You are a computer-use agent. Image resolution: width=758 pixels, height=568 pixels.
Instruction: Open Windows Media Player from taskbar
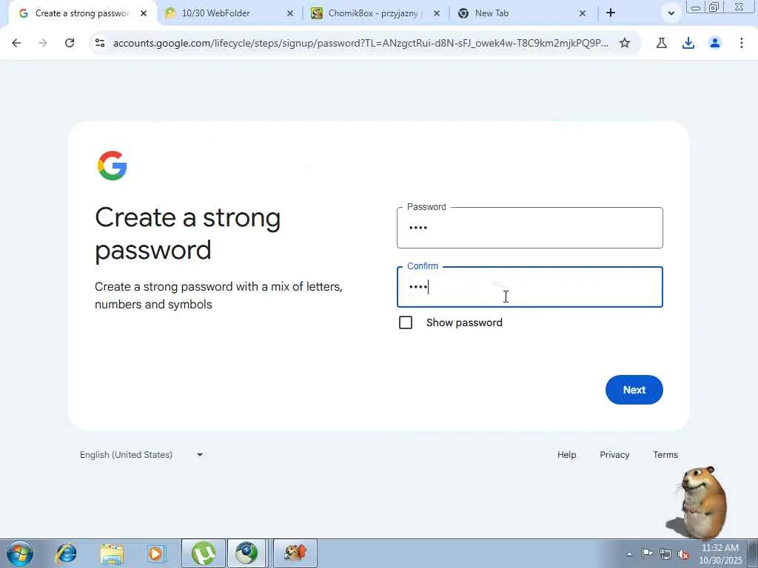155,553
